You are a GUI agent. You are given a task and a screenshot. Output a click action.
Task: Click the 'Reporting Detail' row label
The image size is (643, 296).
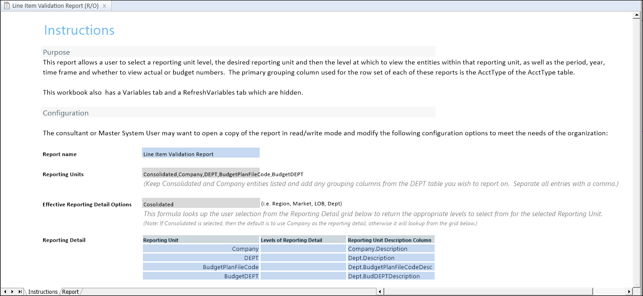[x=64, y=240]
